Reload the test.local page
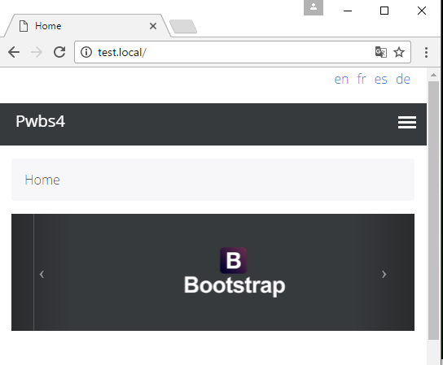This screenshot has height=365, width=443. point(59,52)
